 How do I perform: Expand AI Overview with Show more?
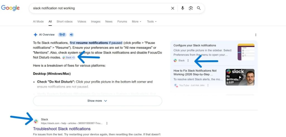coord(97,101)
